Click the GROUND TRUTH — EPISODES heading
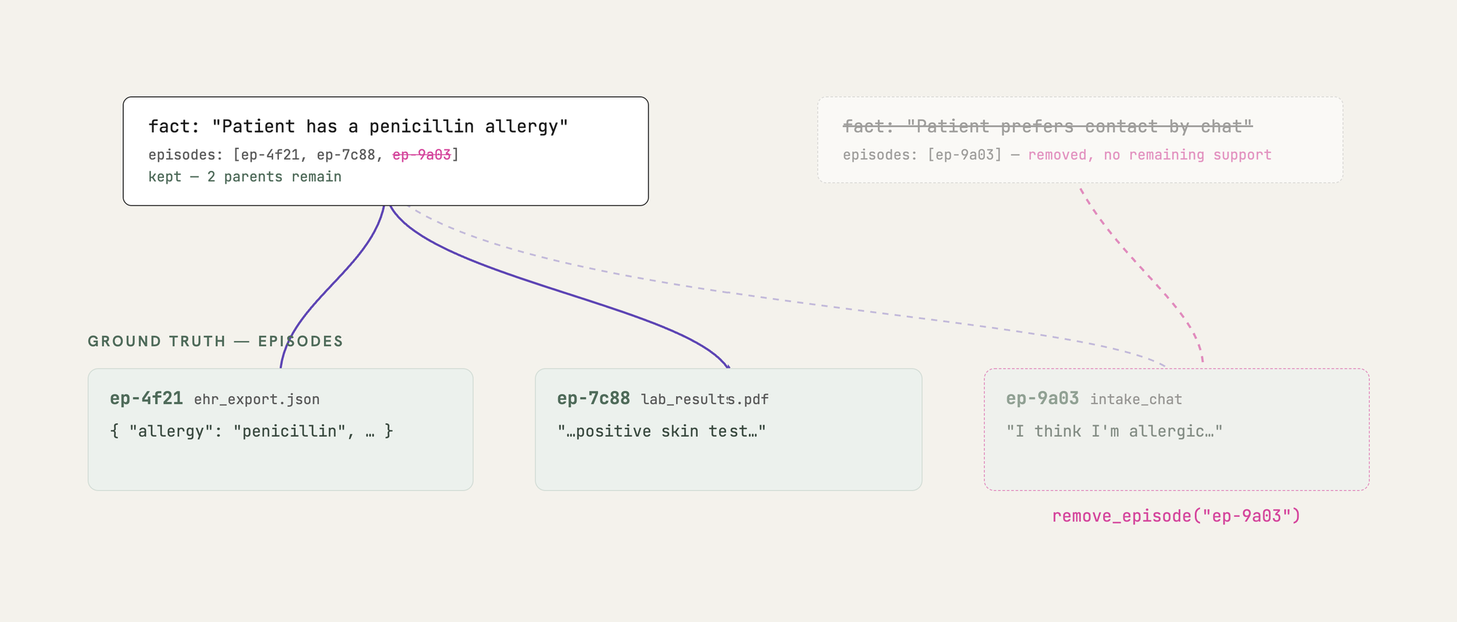1457x622 pixels. click(x=216, y=341)
